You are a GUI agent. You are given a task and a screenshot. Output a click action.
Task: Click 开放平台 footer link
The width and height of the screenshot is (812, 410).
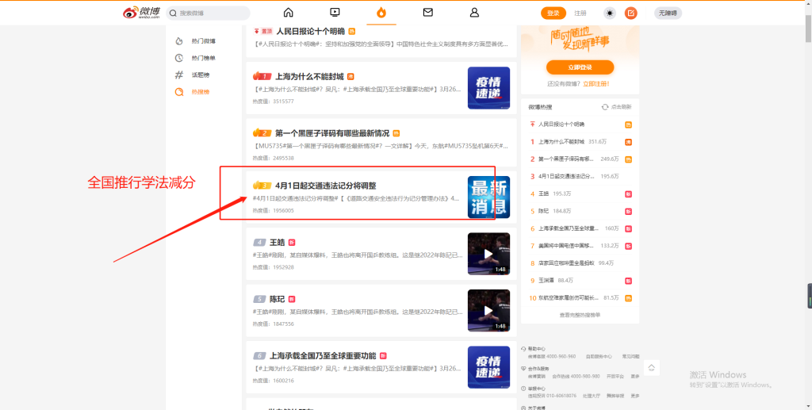tap(615, 377)
